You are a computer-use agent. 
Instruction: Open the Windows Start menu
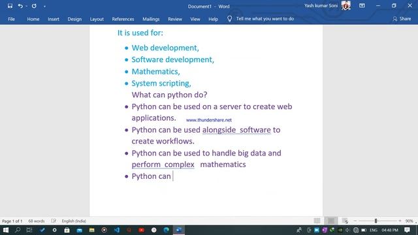(x=6, y=230)
